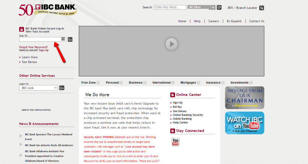This screenshot has height=164, width=308.
Task: Click the password manager icon in User ID field
Action: (63, 39)
